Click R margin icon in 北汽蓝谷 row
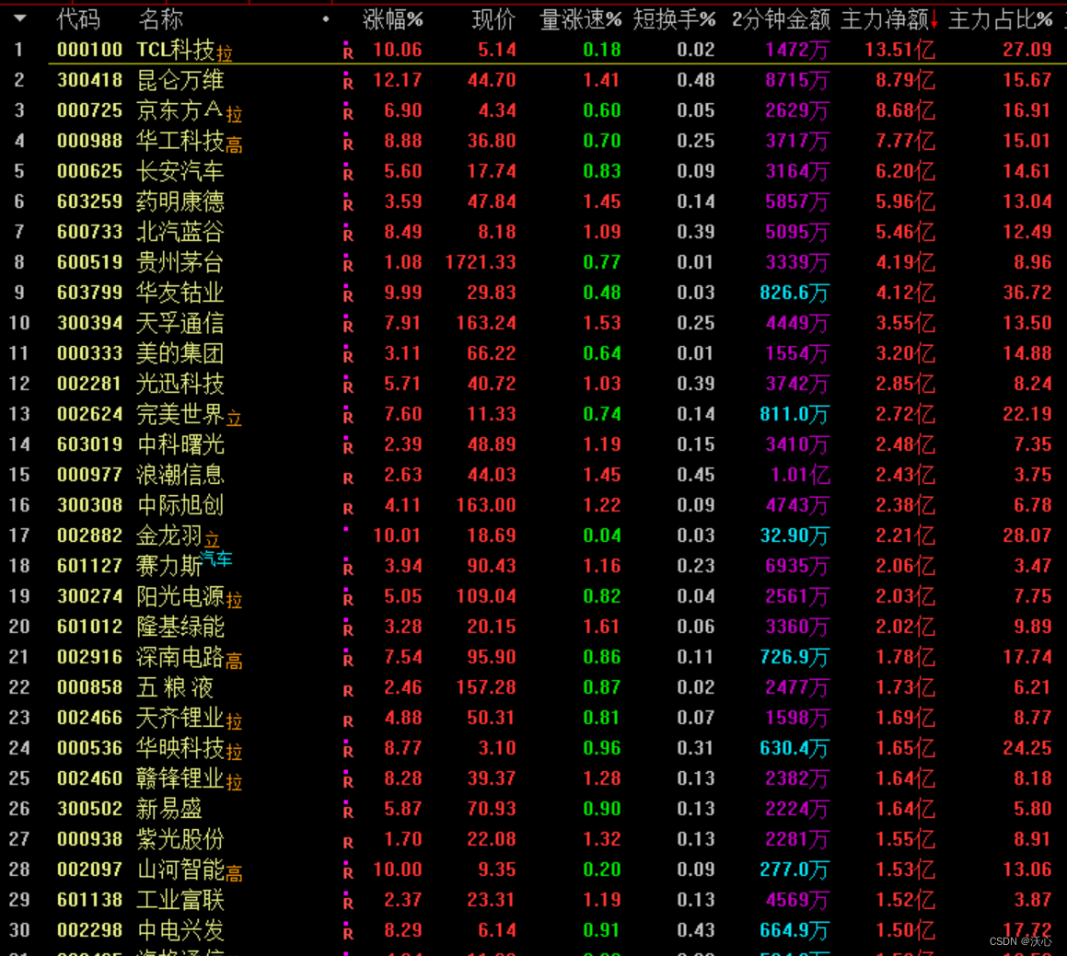 (x=348, y=235)
